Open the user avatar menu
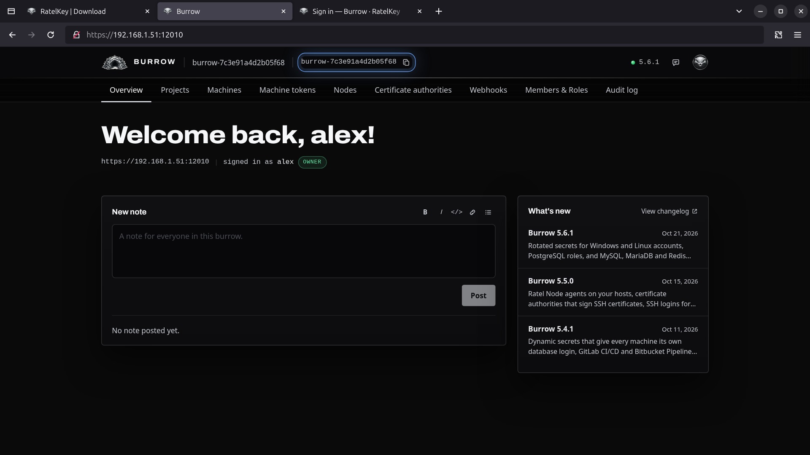810x455 pixels. pyautogui.click(x=700, y=62)
